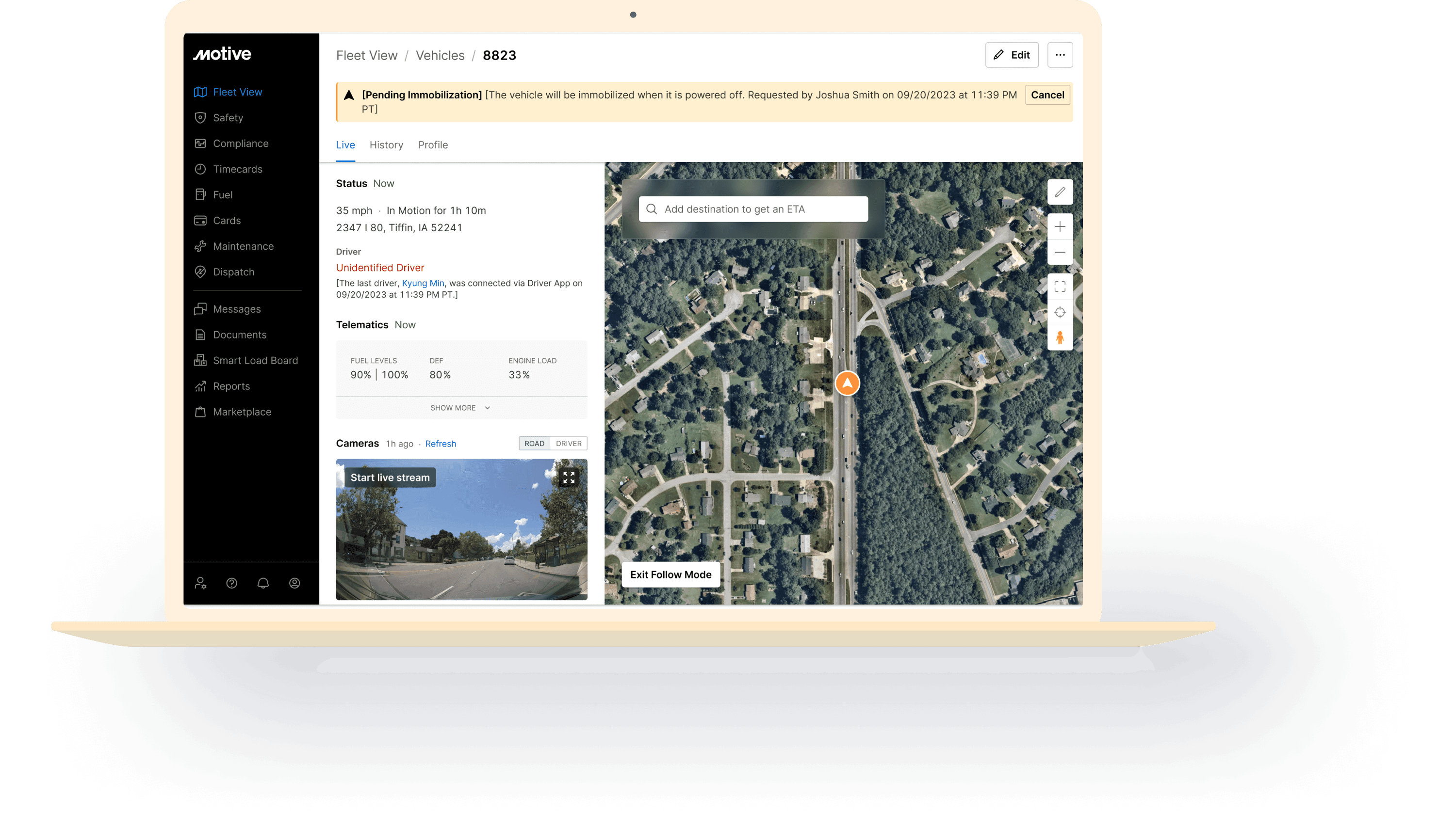Click the recenter crosshair icon on map
This screenshot has height=815, width=1455.
(x=1060, y=312)
